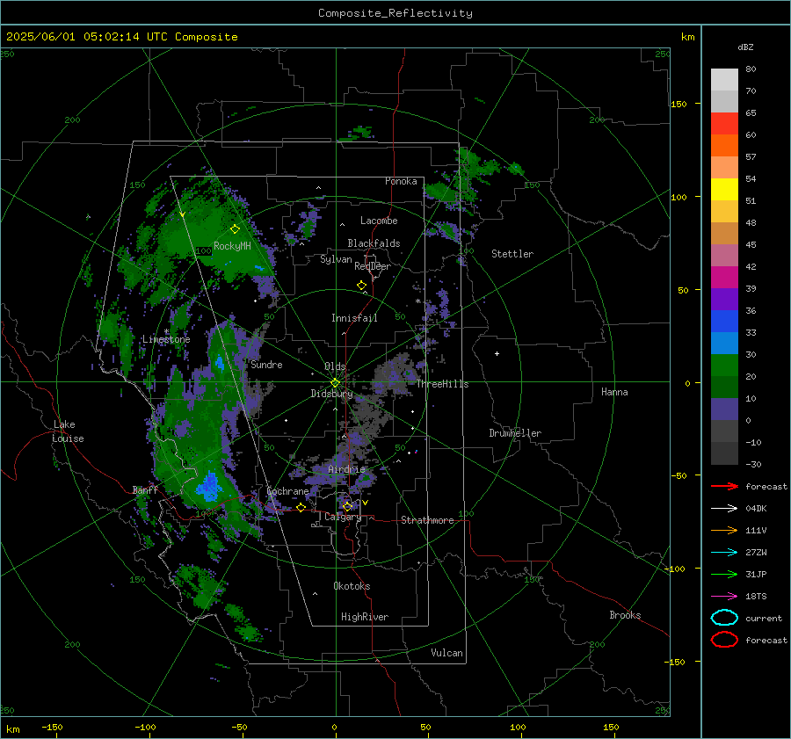Click the Strathmore city label
The width and height of the screenshot is (791, 739).
coord(427,520)
